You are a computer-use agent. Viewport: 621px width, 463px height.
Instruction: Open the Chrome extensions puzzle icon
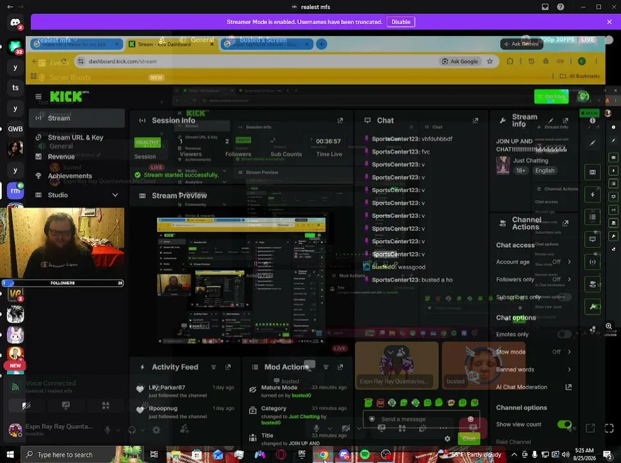tap(510, 61)
